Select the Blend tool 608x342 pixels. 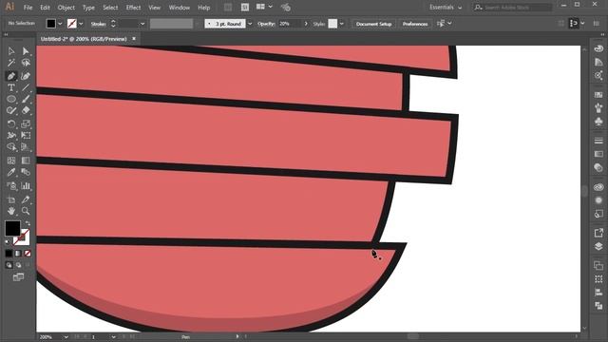(x=26, y=172)
